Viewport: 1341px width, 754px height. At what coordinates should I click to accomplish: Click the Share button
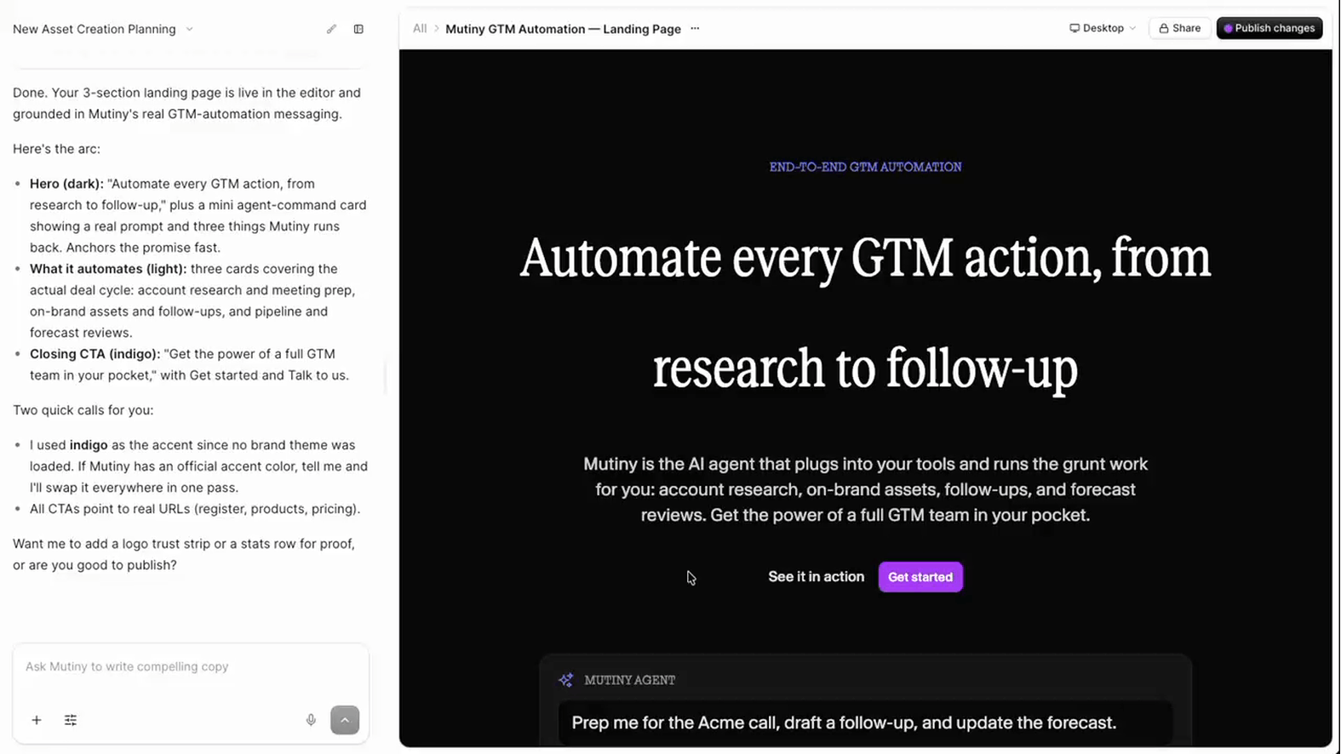1179,28
